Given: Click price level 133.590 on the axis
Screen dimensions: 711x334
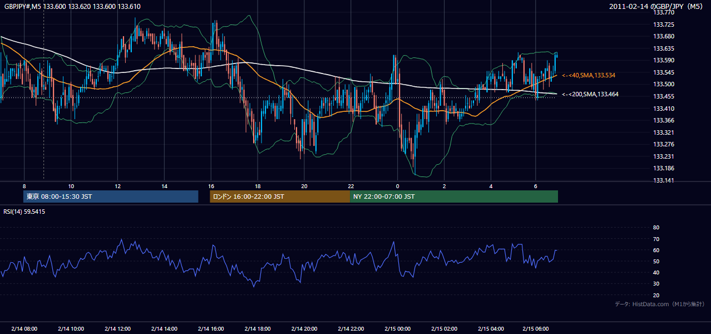Looking at the screenshot, I should pos(663,60).
